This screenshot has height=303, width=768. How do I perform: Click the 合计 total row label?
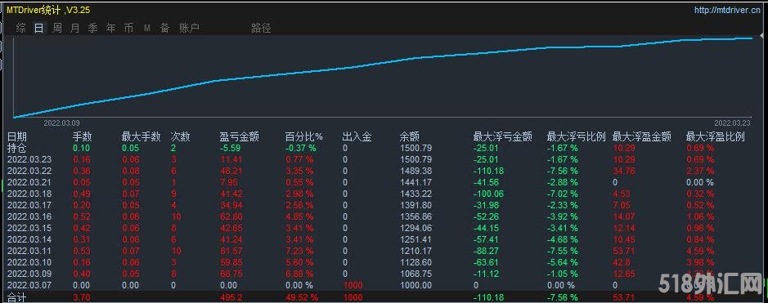[17, 297]
